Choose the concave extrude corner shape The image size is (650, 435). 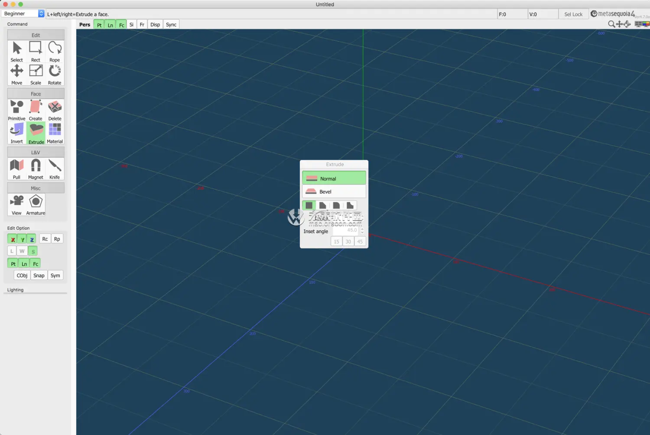pos(350,205)
